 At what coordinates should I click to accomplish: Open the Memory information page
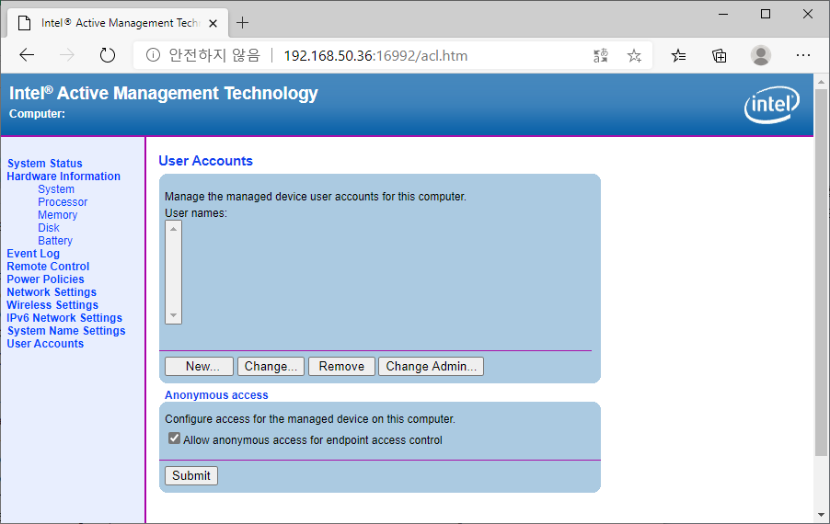coord(58,215)
